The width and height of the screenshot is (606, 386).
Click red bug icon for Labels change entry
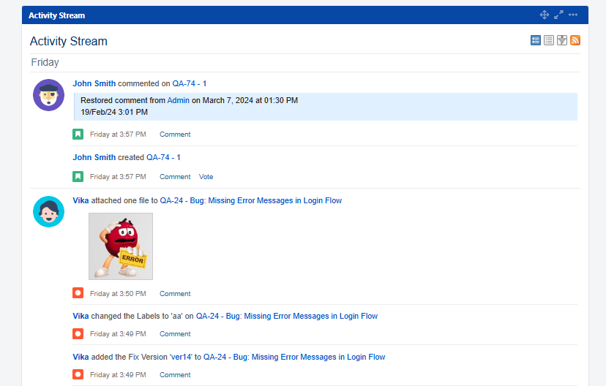78,333
